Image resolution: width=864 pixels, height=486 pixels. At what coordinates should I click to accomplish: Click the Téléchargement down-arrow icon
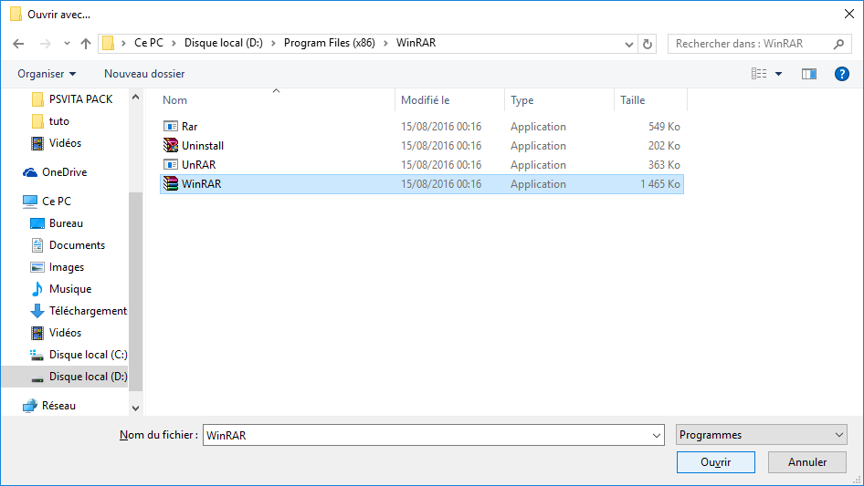pos(37,311)
